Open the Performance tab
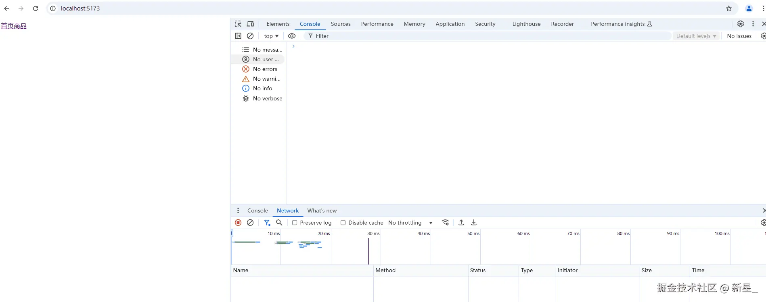This screenshot has width=766, height=302. (377, 24)
